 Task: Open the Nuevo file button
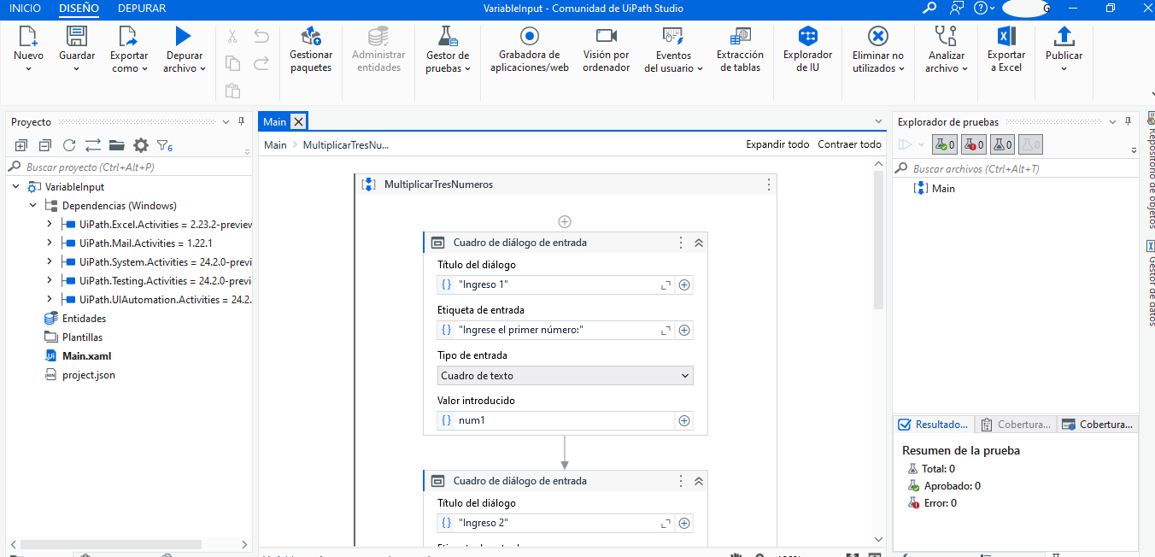pos(28,49)
